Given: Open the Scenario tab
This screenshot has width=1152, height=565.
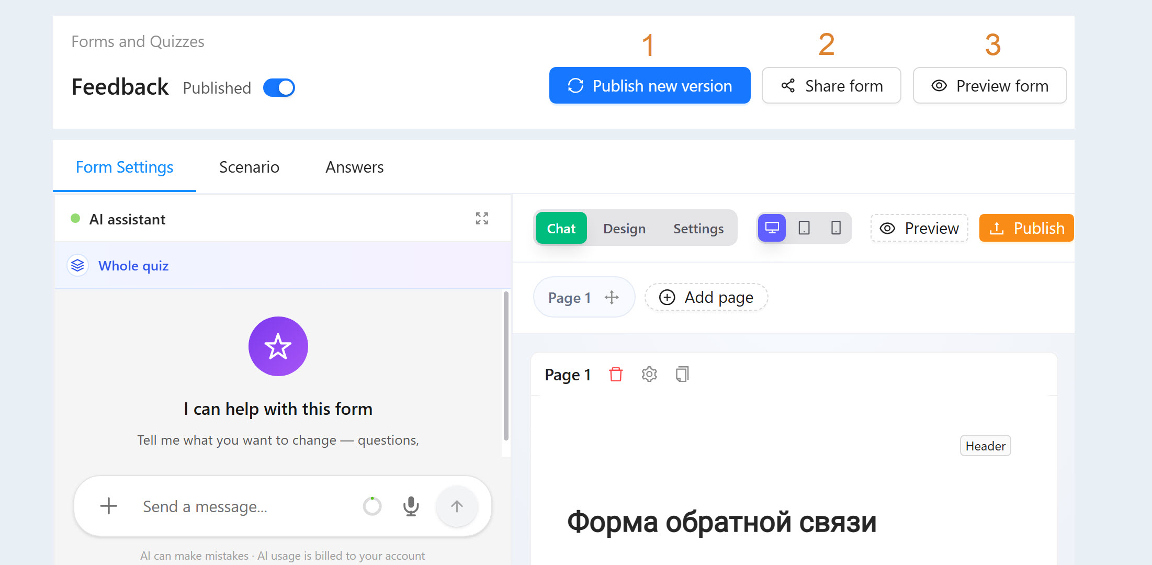Looking at the screenshot, I should 249,167.
